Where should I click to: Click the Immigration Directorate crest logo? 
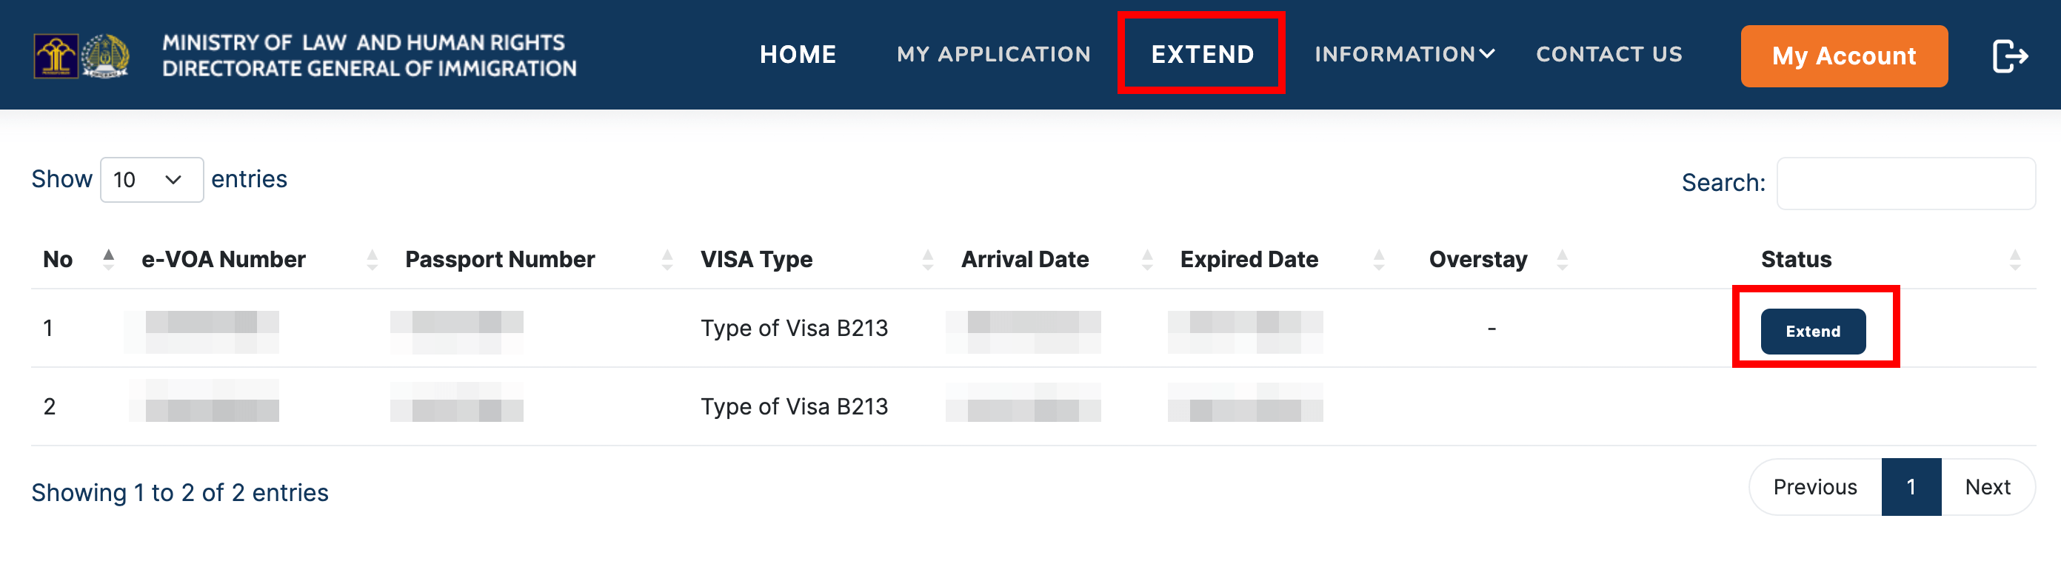click(x=106, y=56)
